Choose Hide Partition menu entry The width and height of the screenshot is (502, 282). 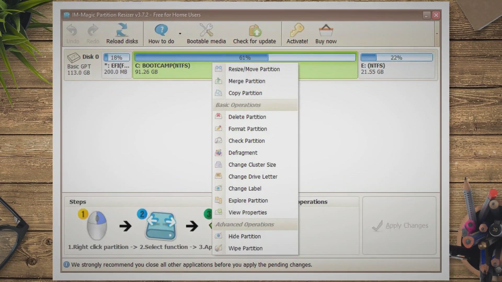pyautogui.click(x=255, y=236)
